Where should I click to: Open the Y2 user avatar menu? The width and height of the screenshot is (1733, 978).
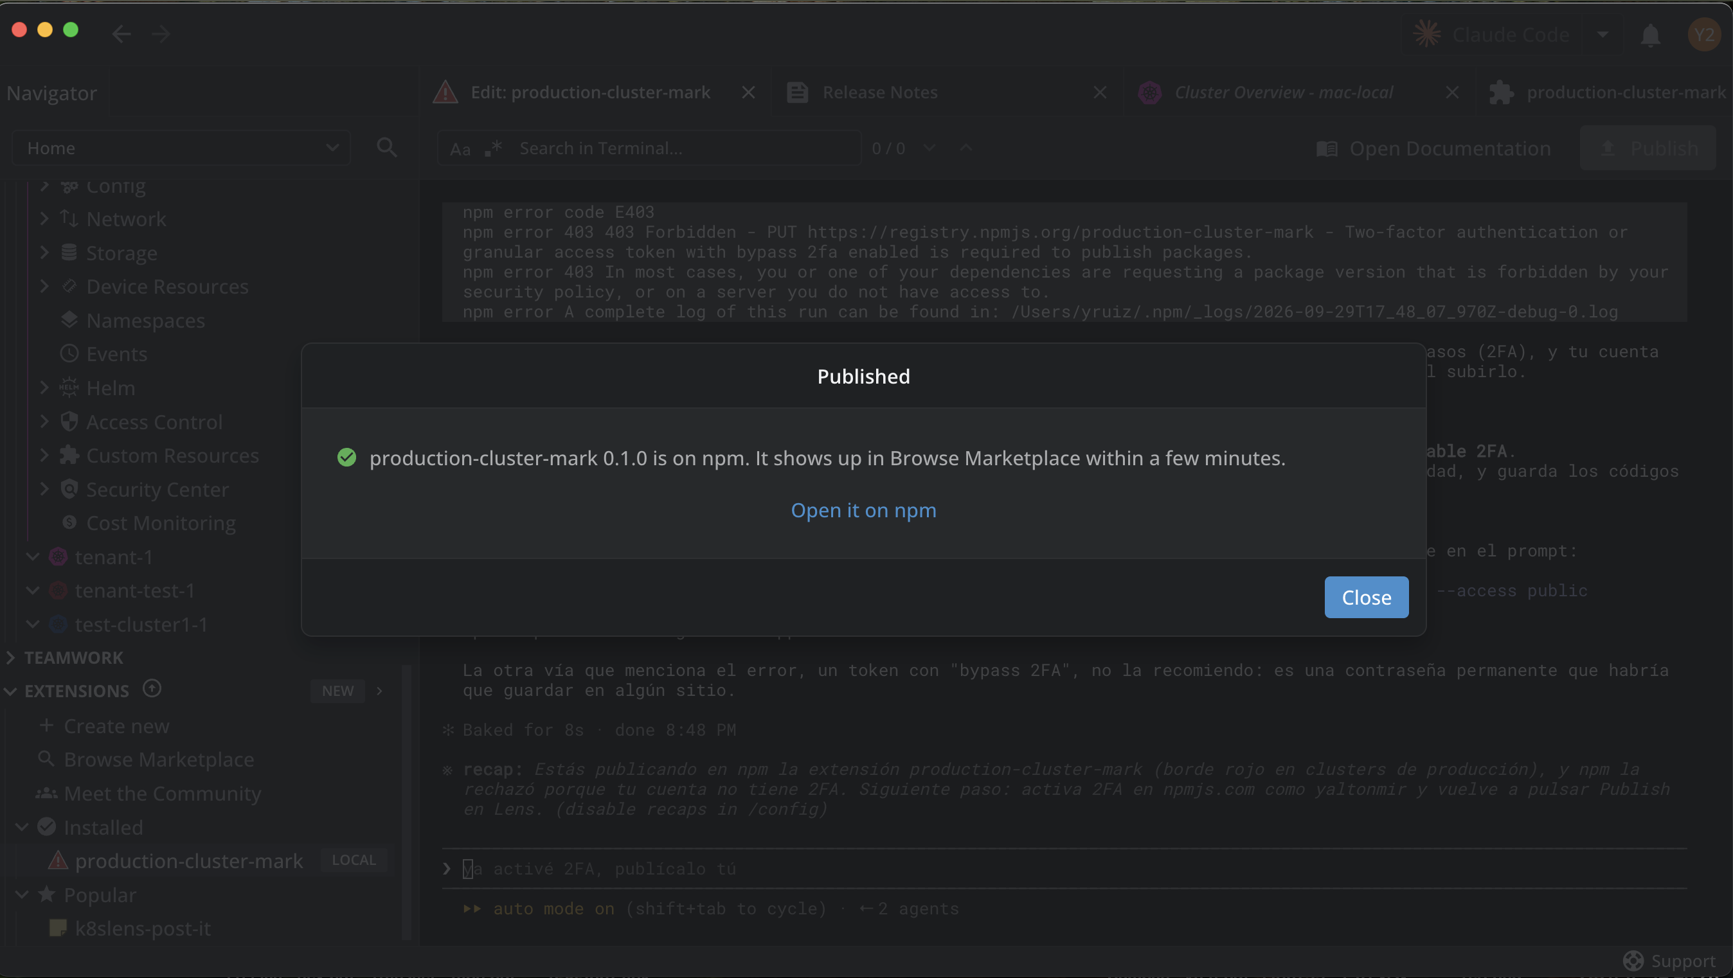[1704, 34]
